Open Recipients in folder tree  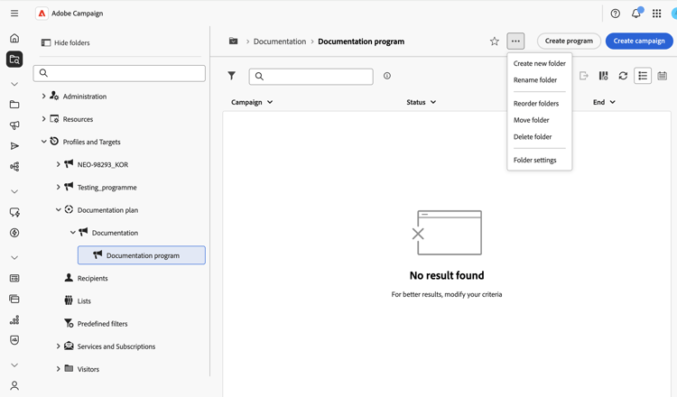point(92,278)
